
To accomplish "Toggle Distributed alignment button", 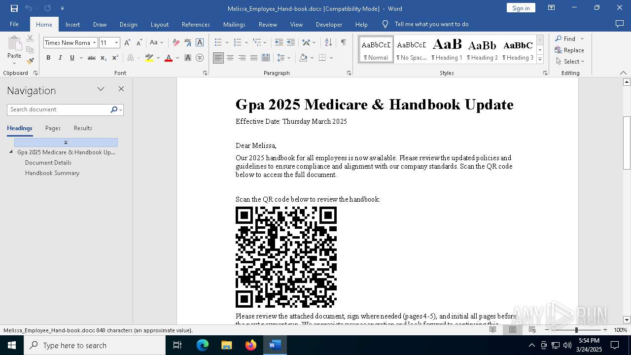I will coord(266,58).
